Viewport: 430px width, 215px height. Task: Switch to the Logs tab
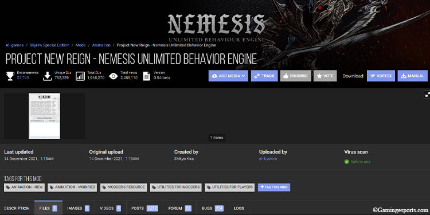239,209
